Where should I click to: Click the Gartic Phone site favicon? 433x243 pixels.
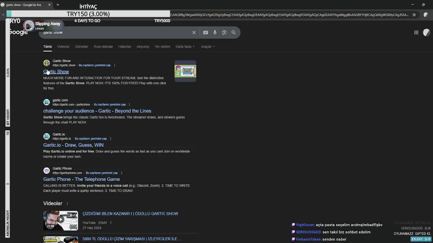(x=47, y=170)
